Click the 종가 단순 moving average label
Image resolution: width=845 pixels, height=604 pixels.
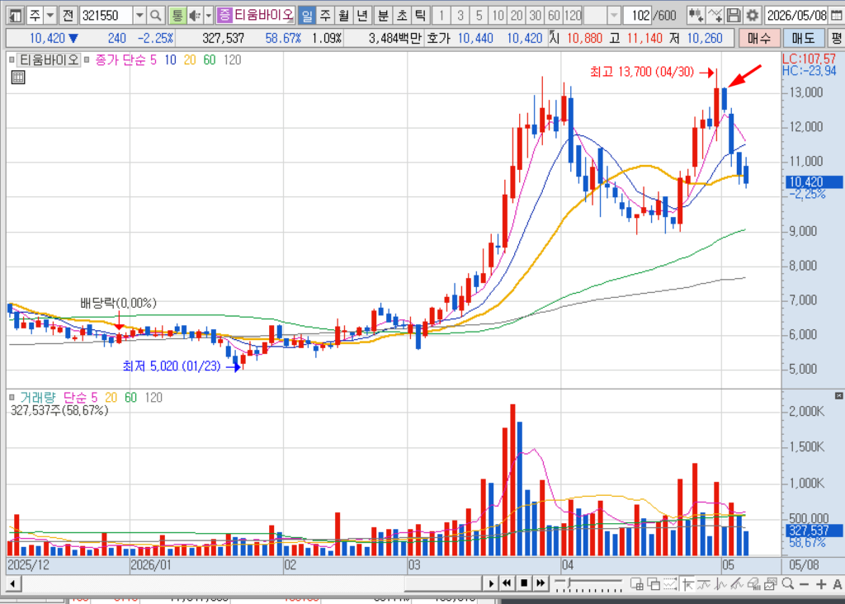click(x=120, y=59)
